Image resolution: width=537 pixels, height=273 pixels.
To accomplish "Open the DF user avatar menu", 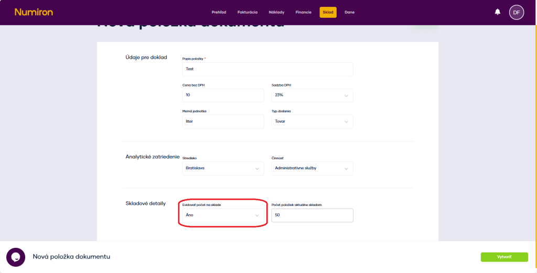I will pyautogui.click(x=516, y=12).
